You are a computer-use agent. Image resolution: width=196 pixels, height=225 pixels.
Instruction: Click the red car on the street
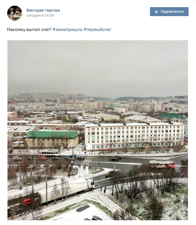coord(43,158)
